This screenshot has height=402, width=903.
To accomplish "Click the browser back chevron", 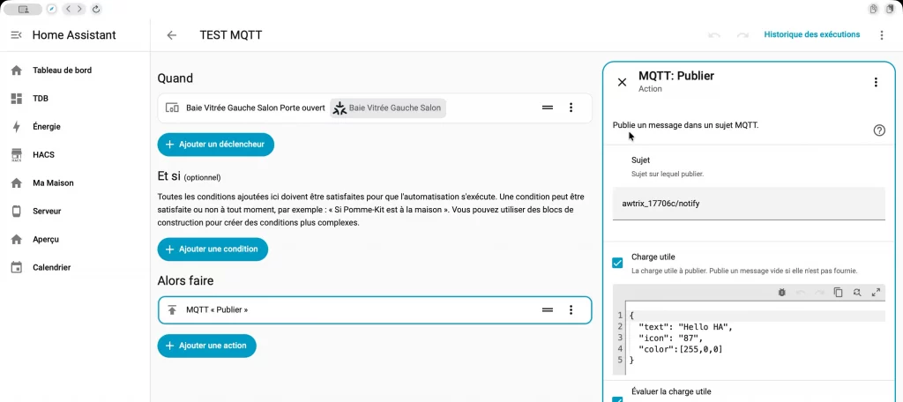I will point(69,9).
